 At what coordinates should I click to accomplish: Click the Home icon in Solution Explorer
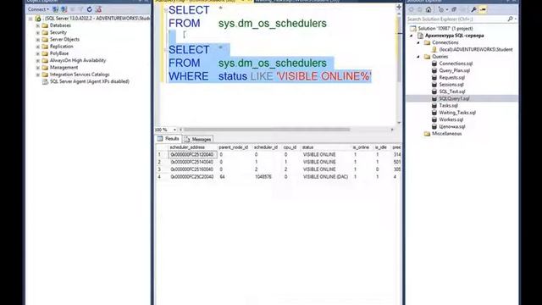(x=429, y=9)
